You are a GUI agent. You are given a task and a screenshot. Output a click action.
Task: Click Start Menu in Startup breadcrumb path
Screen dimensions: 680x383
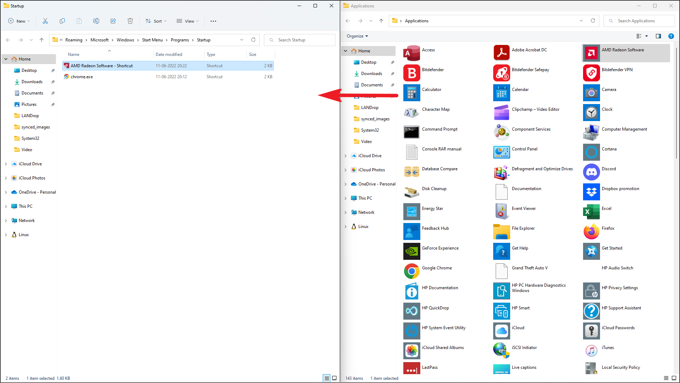tap(152, 40)
